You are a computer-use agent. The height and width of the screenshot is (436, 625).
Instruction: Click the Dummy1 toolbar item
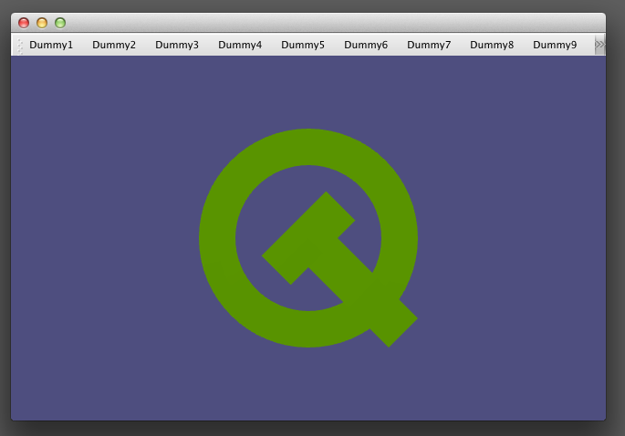(x=51, y=45)
